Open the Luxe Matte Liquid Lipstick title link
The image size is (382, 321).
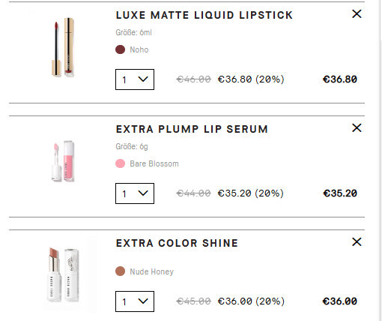coord(204,15)
